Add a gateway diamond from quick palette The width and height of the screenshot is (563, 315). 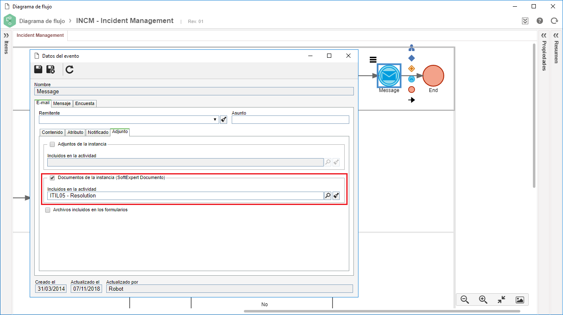412,58
